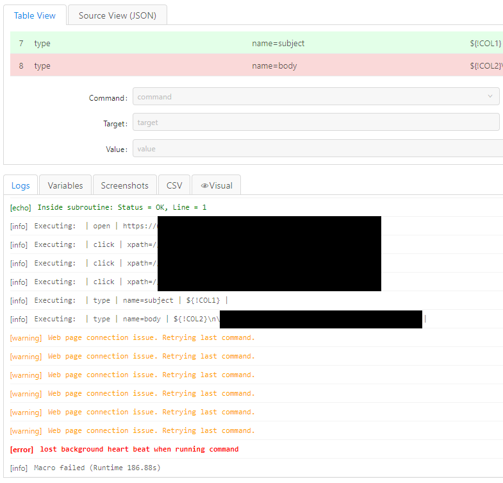Focus the Target input field
The image size is (503, 483).
pos(316,122)
